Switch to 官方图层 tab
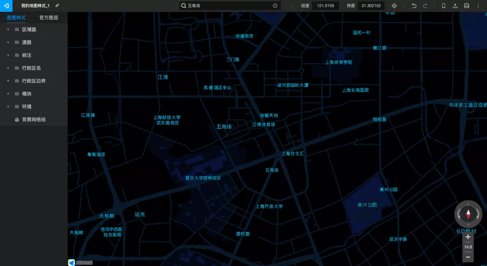Viewport: 487px width, 266px height. coord(49,18)
